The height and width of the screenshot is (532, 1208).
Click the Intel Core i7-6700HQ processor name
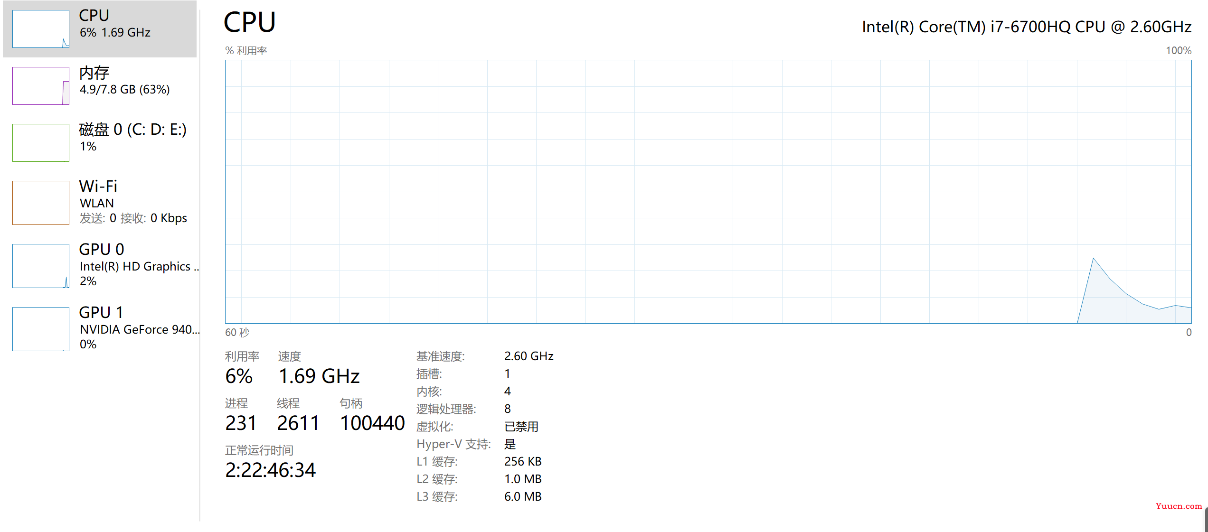(x=1027, y=27)
